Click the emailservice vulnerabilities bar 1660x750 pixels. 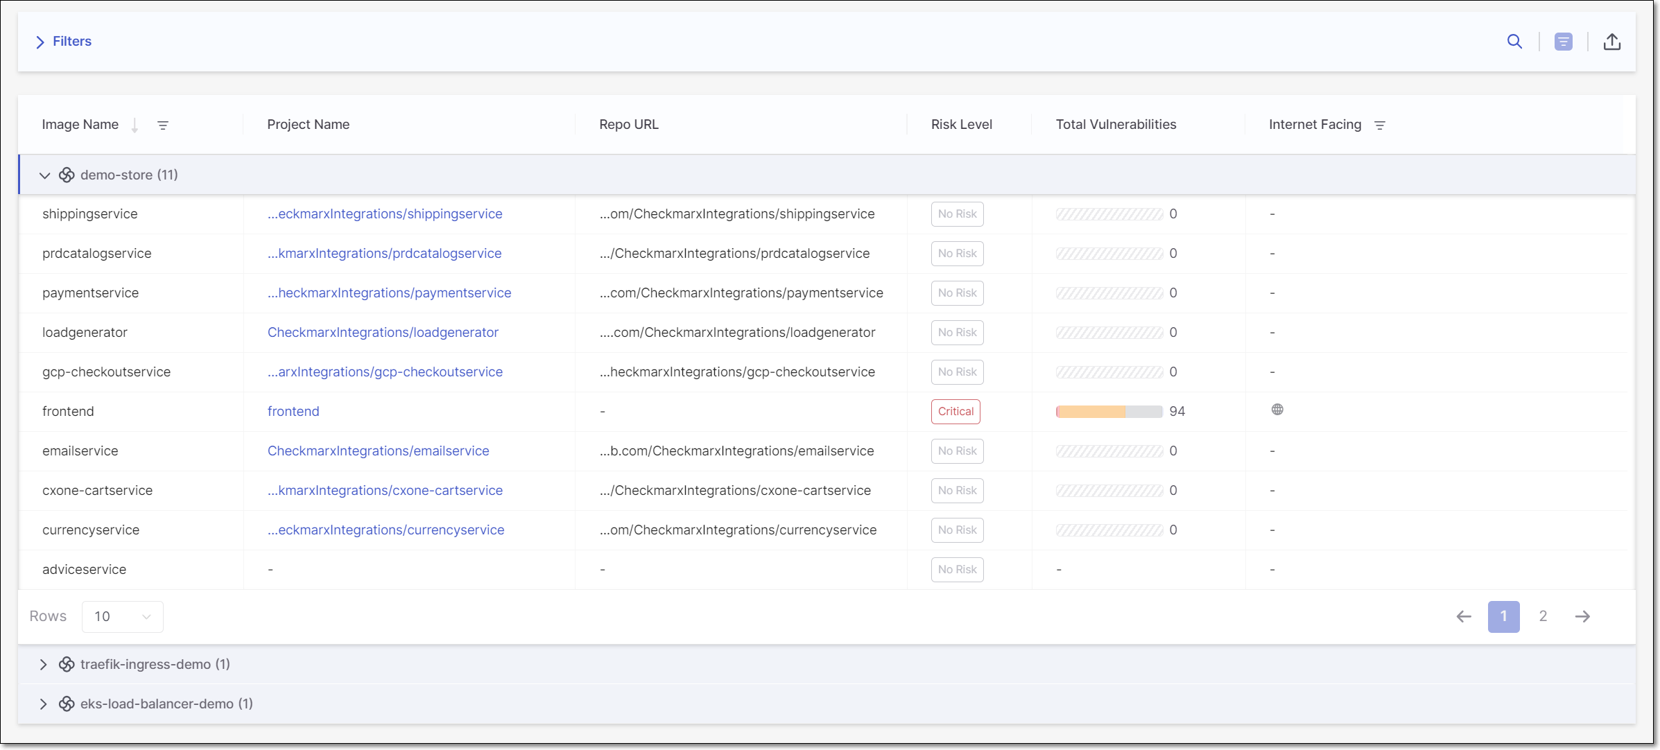(1109, 451)
